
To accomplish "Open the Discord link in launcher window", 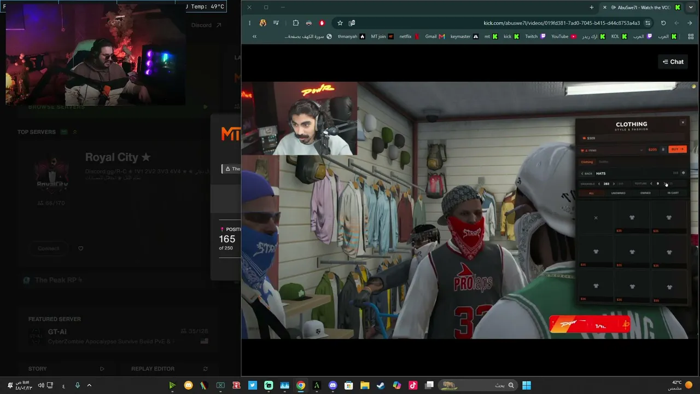I will click(206, 25).
